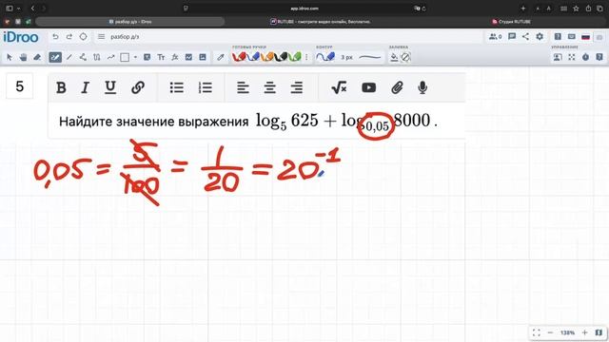
Task: Open the timer control
Action: click(586, 57)
